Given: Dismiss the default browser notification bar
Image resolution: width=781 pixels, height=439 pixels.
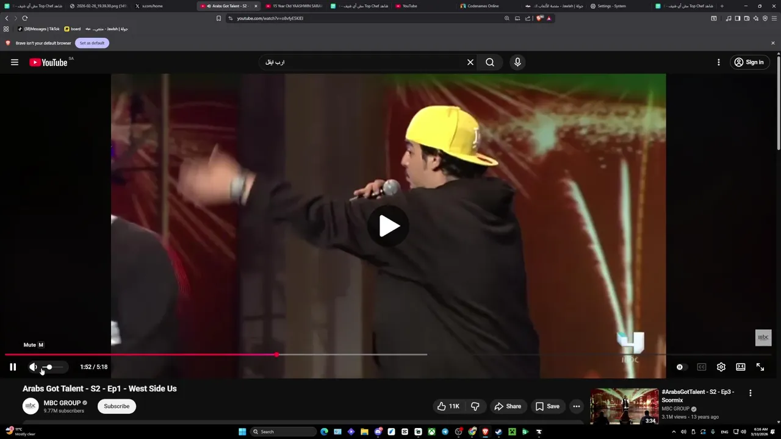Looking at the screenshot, I should click(x=773, y=43).
